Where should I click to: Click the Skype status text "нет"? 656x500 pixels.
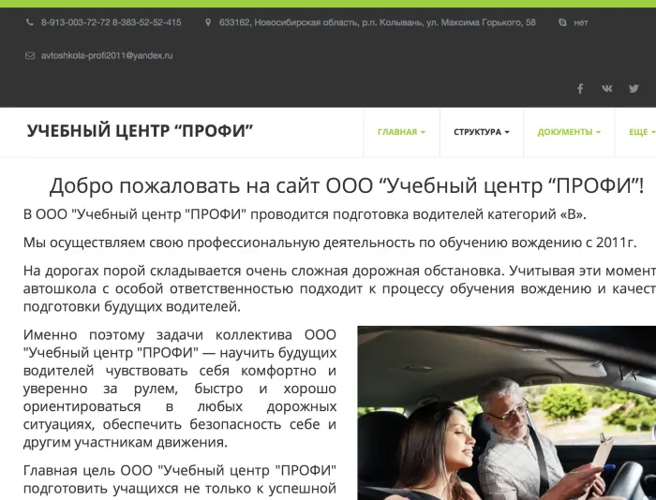click(x=581, y=22)
